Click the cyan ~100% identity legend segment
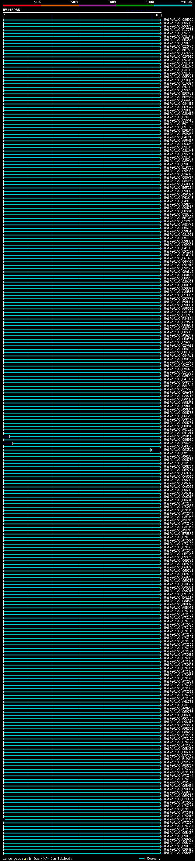Viewport: 195px width, 861px height. 173,5
